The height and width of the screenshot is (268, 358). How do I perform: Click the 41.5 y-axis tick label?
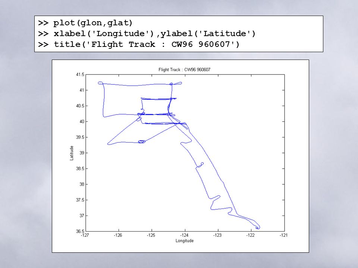pos(80,74)
